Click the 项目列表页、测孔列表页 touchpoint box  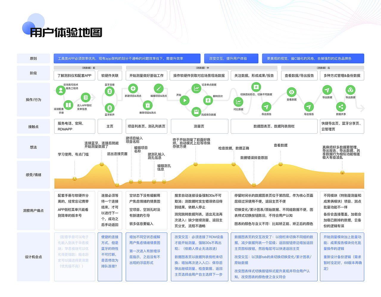[x=146, y=126]
